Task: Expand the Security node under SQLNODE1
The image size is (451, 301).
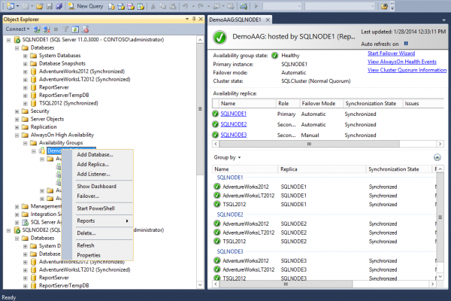Action: (x=15, y=111)
